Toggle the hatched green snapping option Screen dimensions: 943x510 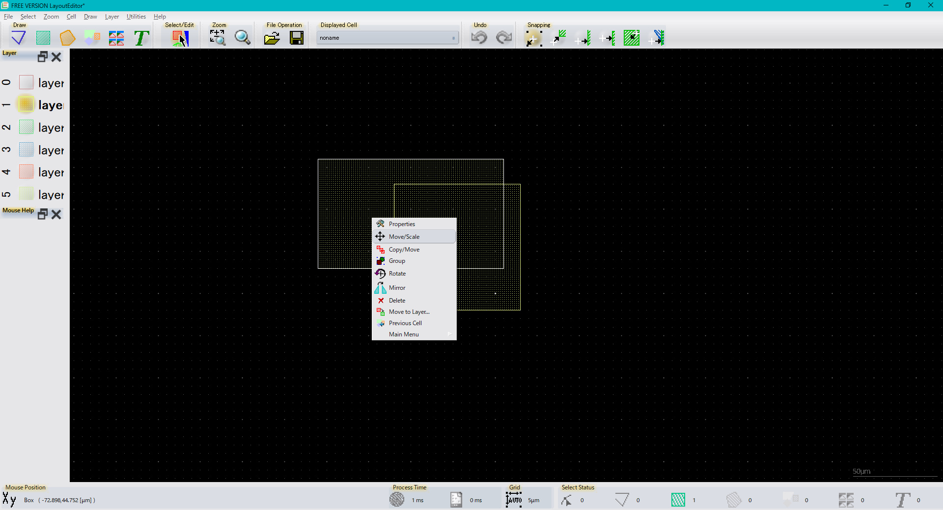(631, 38)
